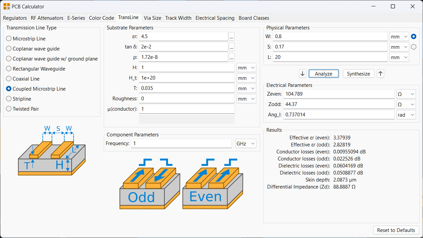This screenshot has width=423, height=238.
Task: Click the PCB Calculator app icon
Action: point(7,6)
